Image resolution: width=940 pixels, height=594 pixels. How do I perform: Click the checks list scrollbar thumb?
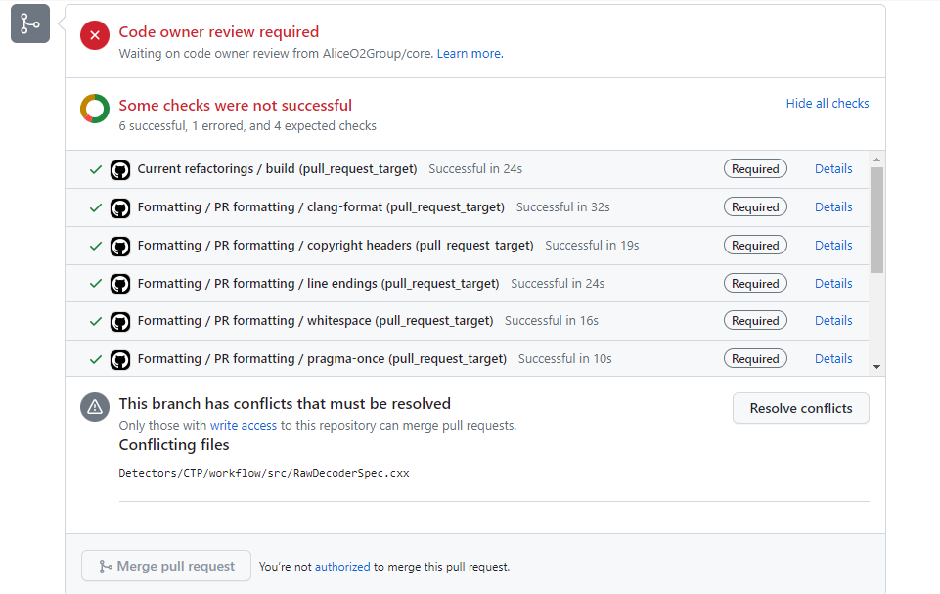876,220
